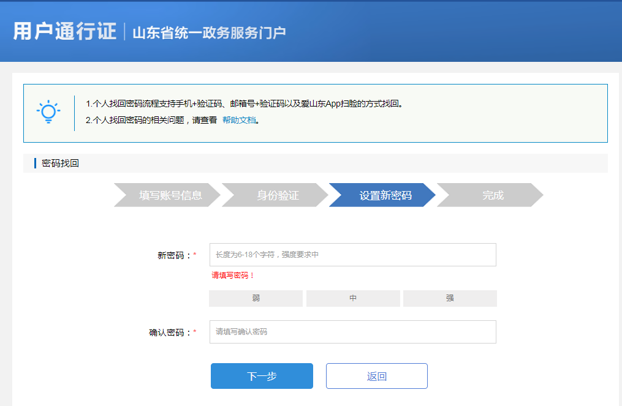Screen dimensions: 622x406
Task: Click the lightbulb tip icon
Action: [49, 112]
